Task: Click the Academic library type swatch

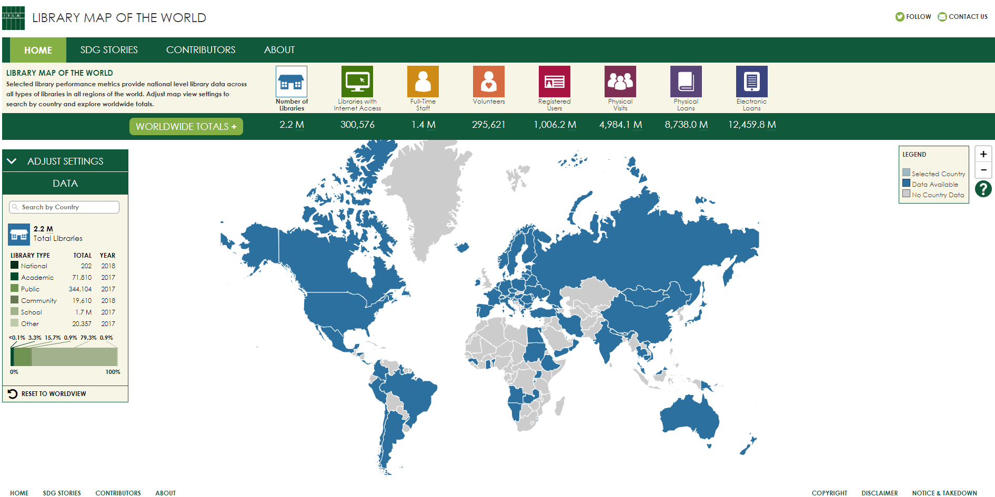Action: coord(14,277)
